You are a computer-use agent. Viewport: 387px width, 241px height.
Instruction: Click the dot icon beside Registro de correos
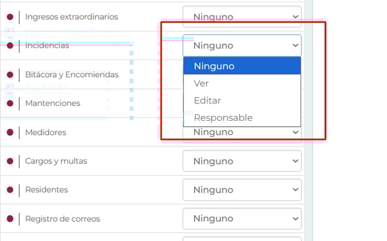click(x=10, y=218)
